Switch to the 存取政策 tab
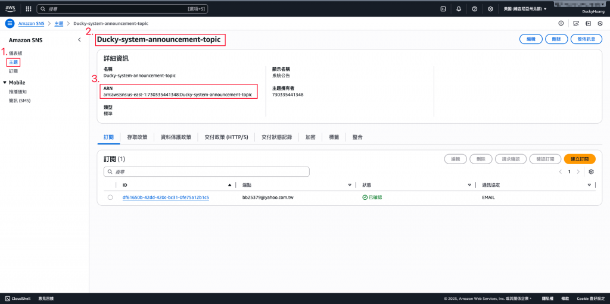The image size is (610, 304). (x=137, y=137)
